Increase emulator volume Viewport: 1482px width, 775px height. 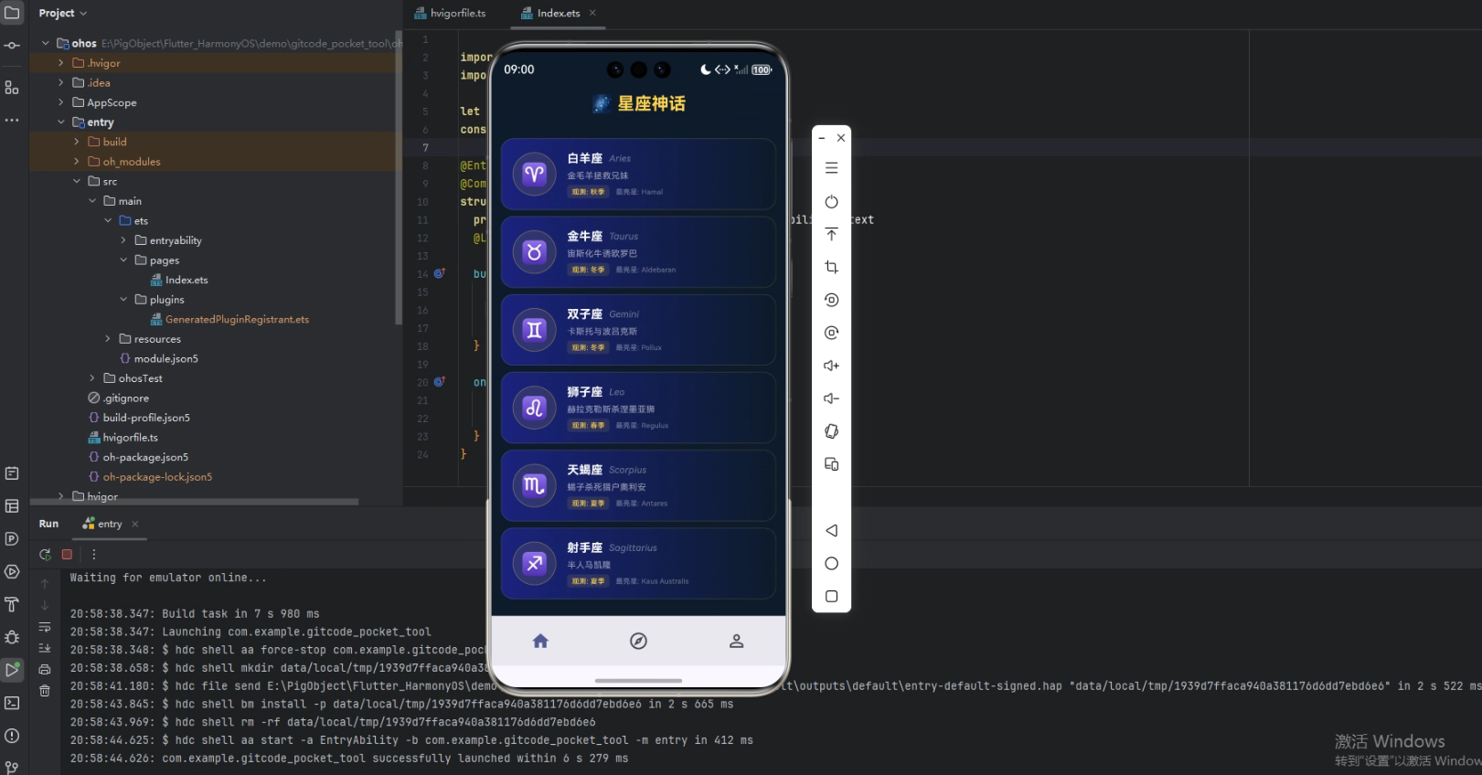point(831,366)
